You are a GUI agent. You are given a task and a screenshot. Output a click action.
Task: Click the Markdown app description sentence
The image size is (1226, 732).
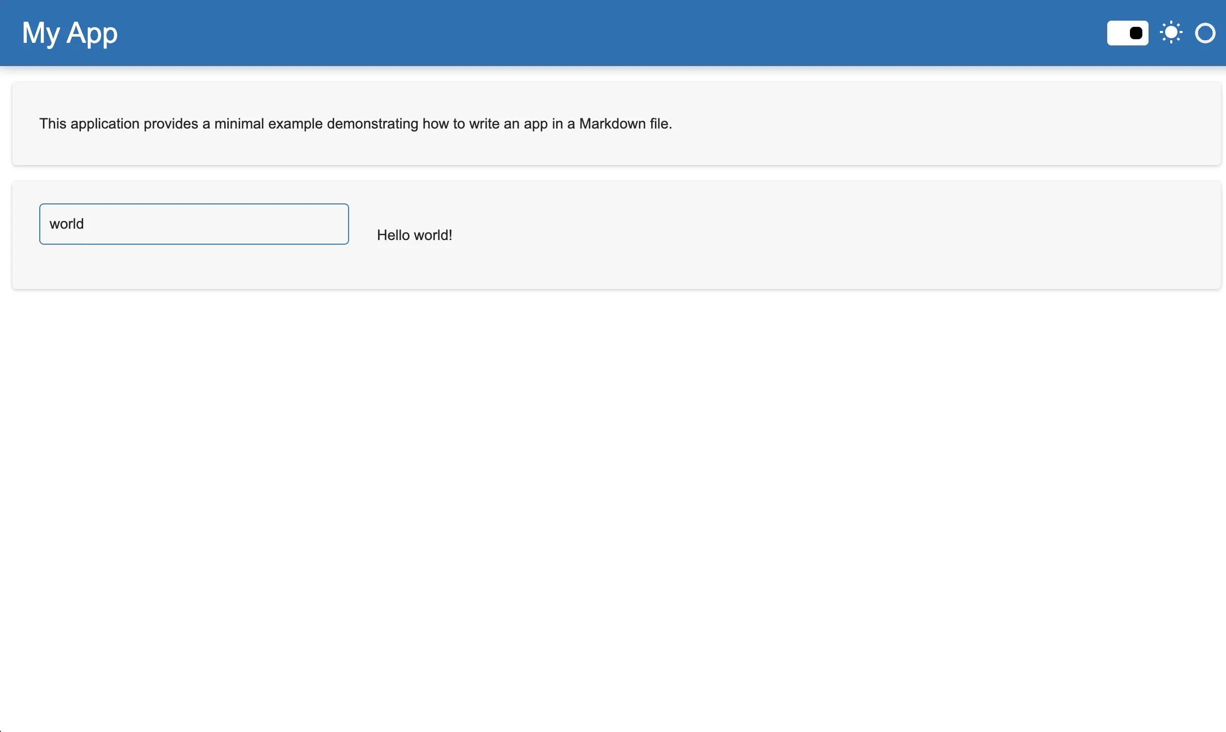click(356, 124)
